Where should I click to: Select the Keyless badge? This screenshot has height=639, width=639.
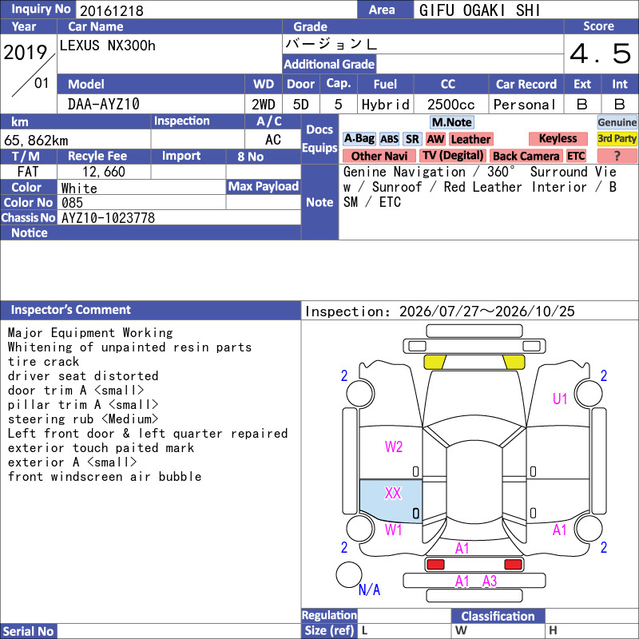(x=558, y=138)
